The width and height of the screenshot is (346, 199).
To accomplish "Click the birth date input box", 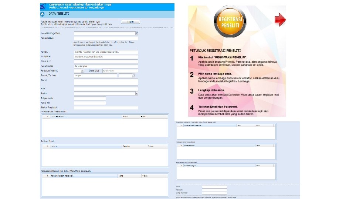I will (125, 76).
